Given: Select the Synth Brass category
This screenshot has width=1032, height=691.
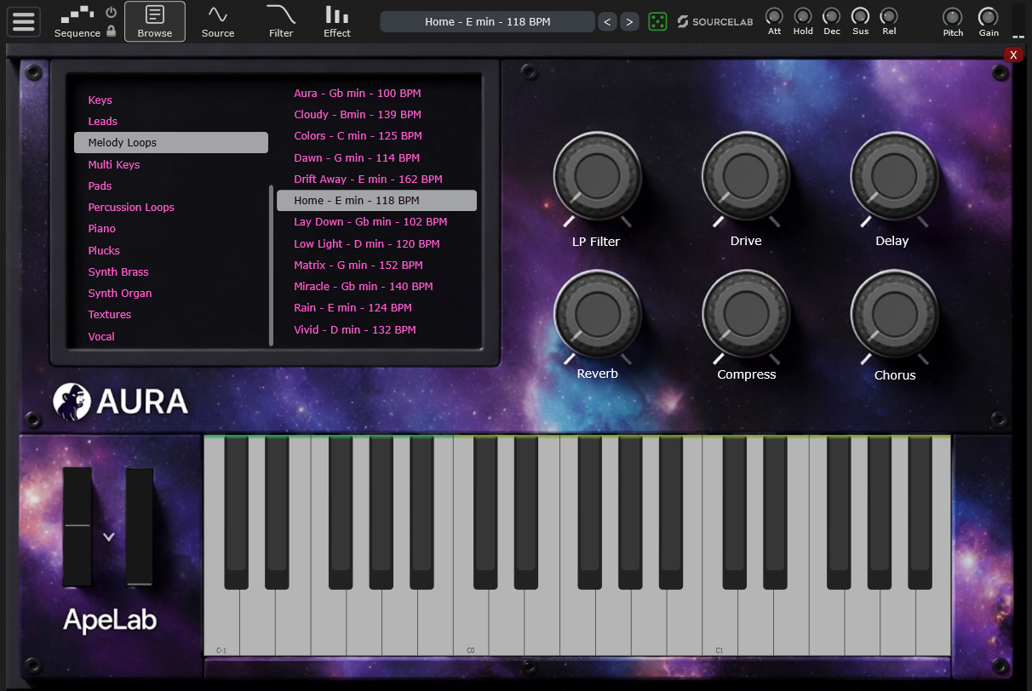Looking at the screenshot, I should (118, 271).
